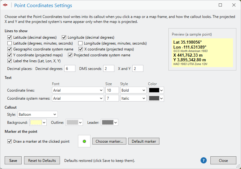Click the app logo in title bar

5,5
